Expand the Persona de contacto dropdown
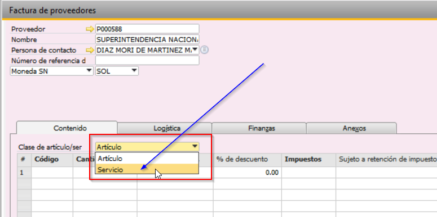437x217 pixels. pos(195,49)
